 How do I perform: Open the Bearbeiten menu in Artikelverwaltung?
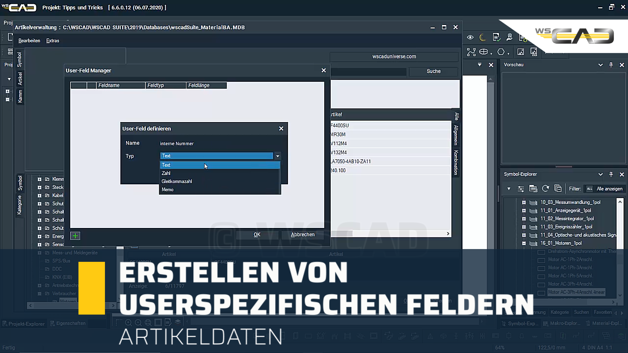click(x=29, y=41)
